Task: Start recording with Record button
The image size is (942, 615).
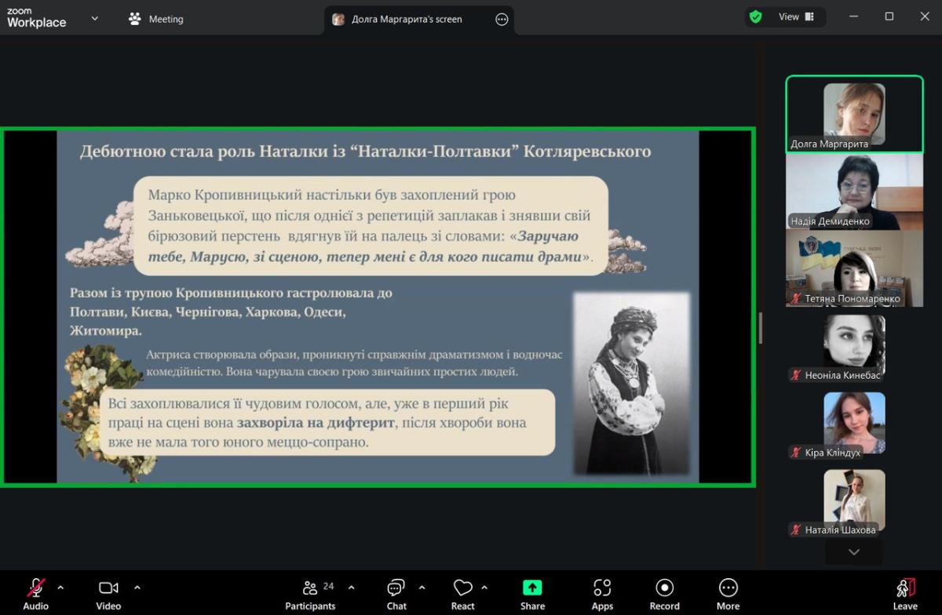Action: point(664,594)
